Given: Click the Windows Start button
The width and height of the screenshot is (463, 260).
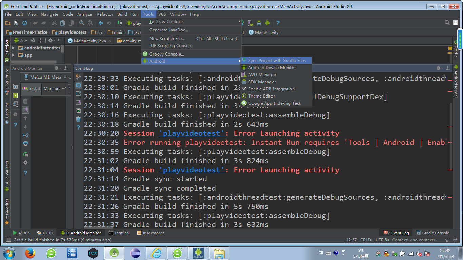Looking at the screenshot, I should [x=8, y=253].
